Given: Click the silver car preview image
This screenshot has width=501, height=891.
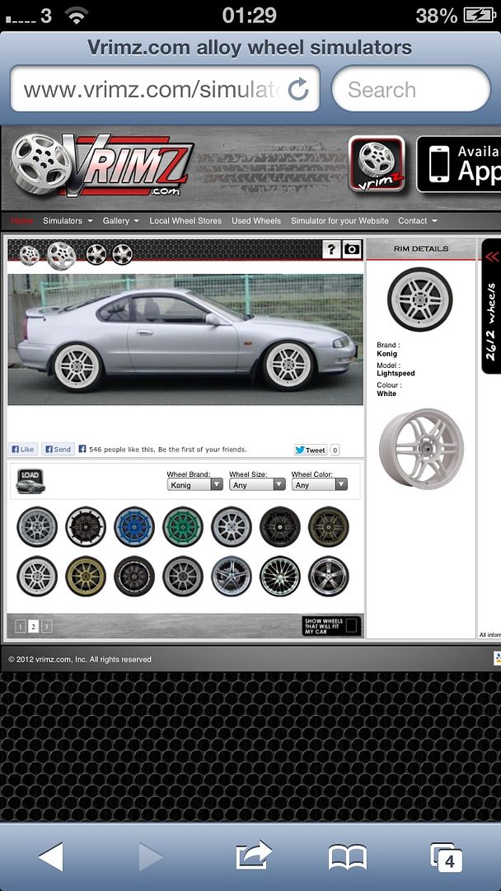Looking at the screenshot, I should pos(185,339).
